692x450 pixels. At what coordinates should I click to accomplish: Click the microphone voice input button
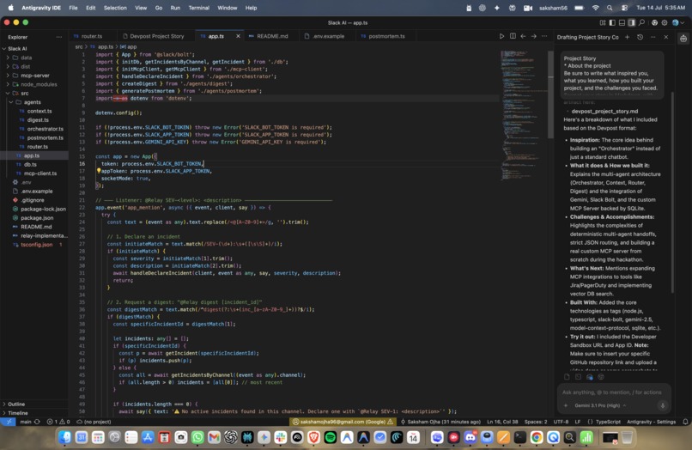663,405
